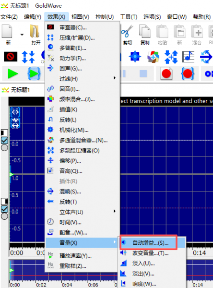
Task: Open the 帮助(R) menu
Action: click(x=201, y=17)
